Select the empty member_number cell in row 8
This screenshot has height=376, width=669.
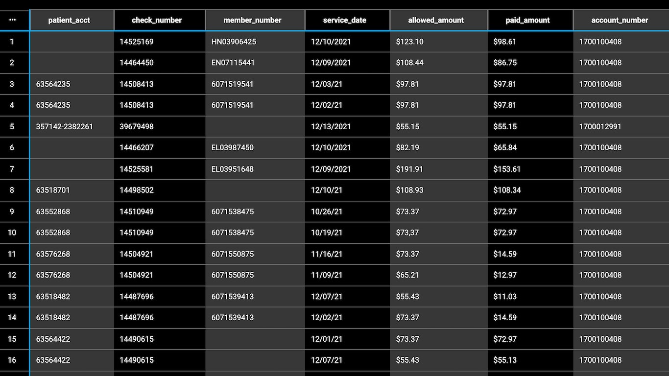[255, 190]
